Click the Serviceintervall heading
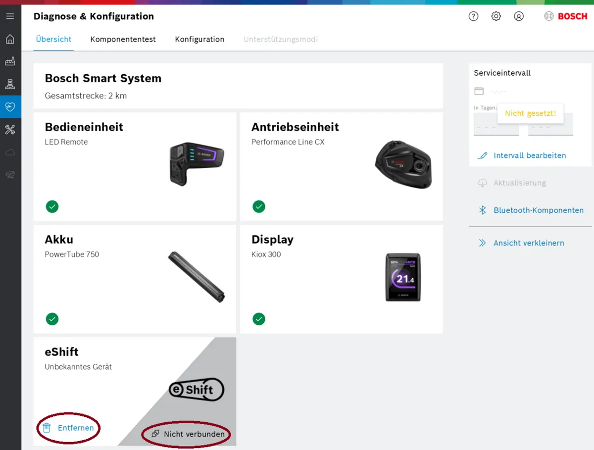 coord(502,73)
